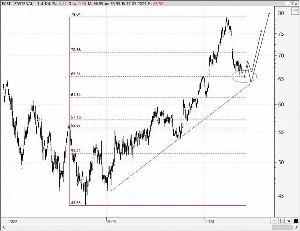Click the 79.04 Fibonacci level label
This screenshot has width=300, height=231.
[76, 14]
